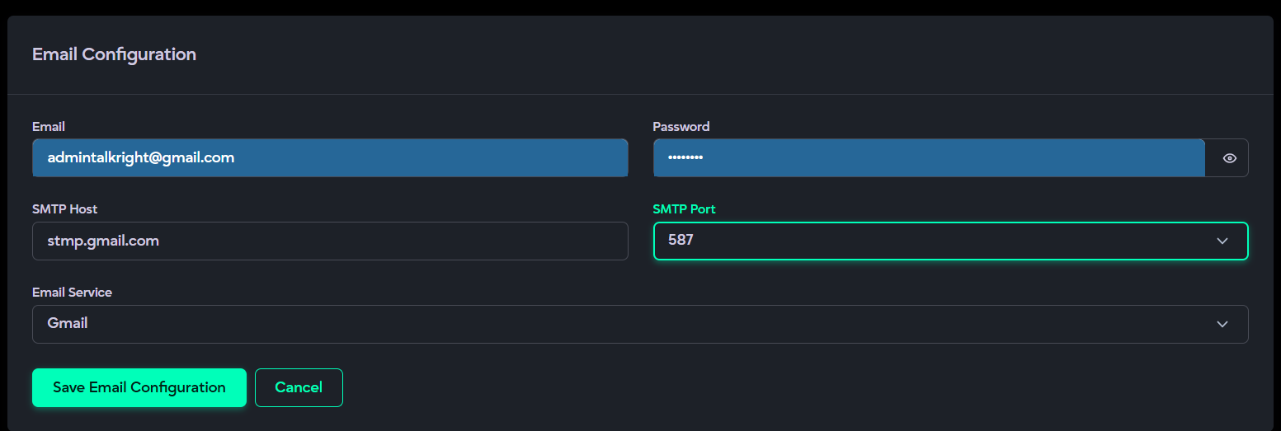This screenshot has height=431, width=1281.
Task: Click the stmp.gmail.com host text
Action: point(103,241)
